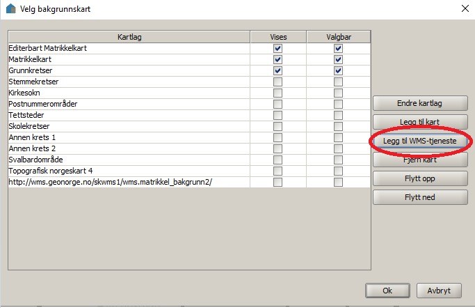Image resolution: width=475 pixels, height=308 pixels.
Task: Click the Fjern kart button
Action: click(x=419, y=160)
